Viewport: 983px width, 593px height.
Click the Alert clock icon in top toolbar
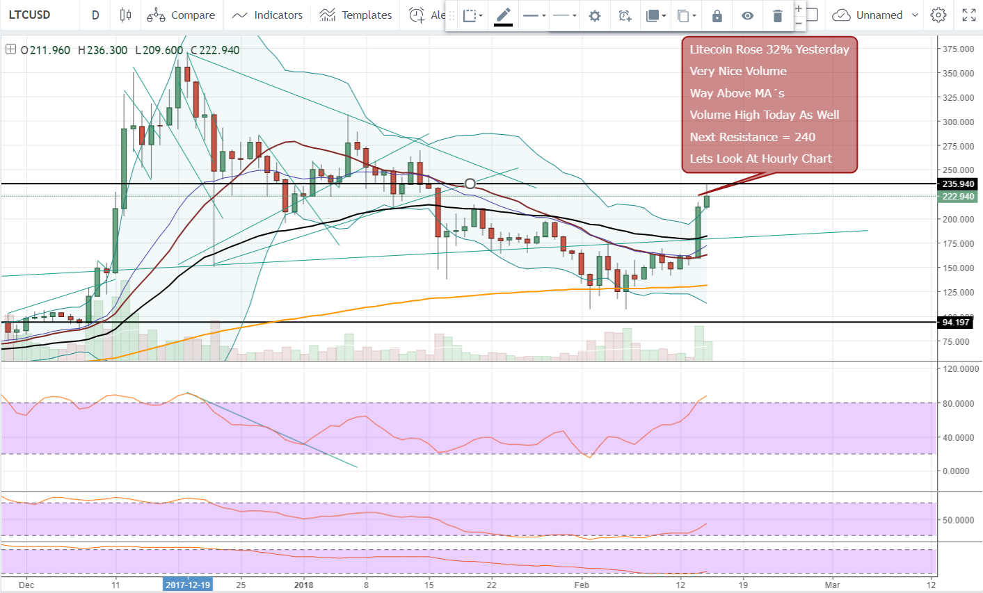(x=417, y=15)
